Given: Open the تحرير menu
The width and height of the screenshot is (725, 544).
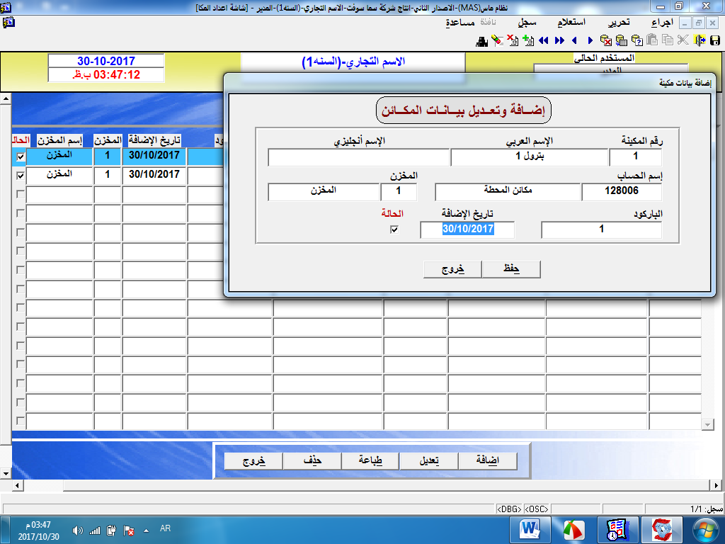Looking at the screenshot, I should click(619, 23).
